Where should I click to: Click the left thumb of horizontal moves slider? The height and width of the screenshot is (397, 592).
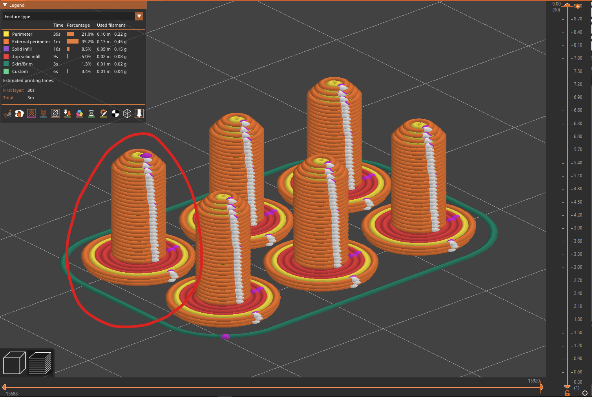tap(4, 387)
